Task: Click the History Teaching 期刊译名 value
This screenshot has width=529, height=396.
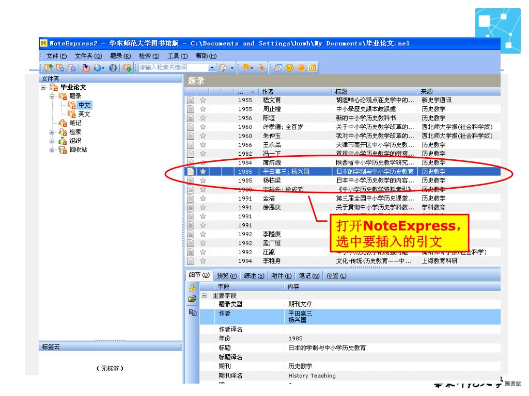Action: 312,375
